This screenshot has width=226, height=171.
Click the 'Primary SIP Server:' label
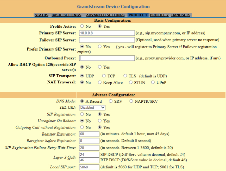click(x=57, y=33)
